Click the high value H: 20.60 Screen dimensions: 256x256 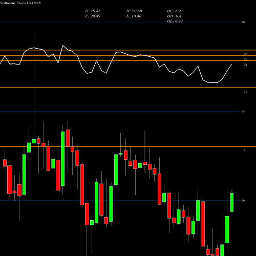coord(134,11)
